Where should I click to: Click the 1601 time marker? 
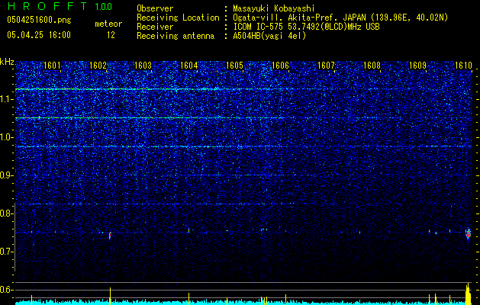pos(52,66)
